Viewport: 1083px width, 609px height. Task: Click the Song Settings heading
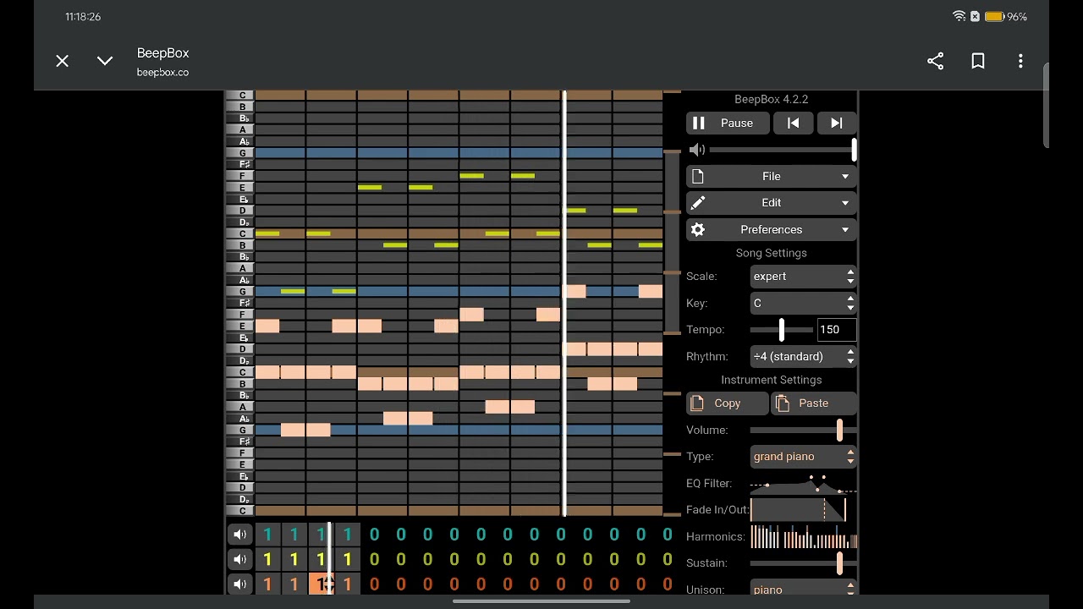click(x=772, y=253)
